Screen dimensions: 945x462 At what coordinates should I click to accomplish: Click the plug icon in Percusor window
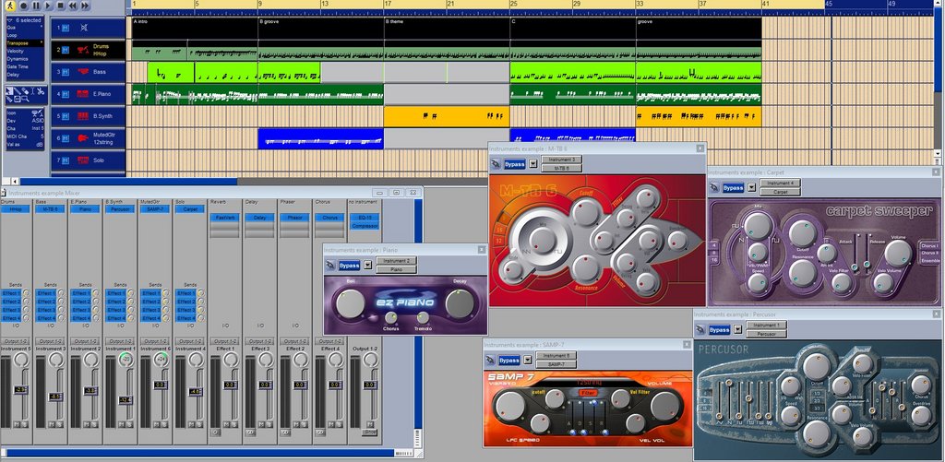click(700, 329)
